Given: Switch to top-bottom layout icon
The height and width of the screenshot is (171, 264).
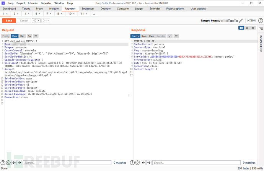Looking at the screenshot, I should pos(247,28).
